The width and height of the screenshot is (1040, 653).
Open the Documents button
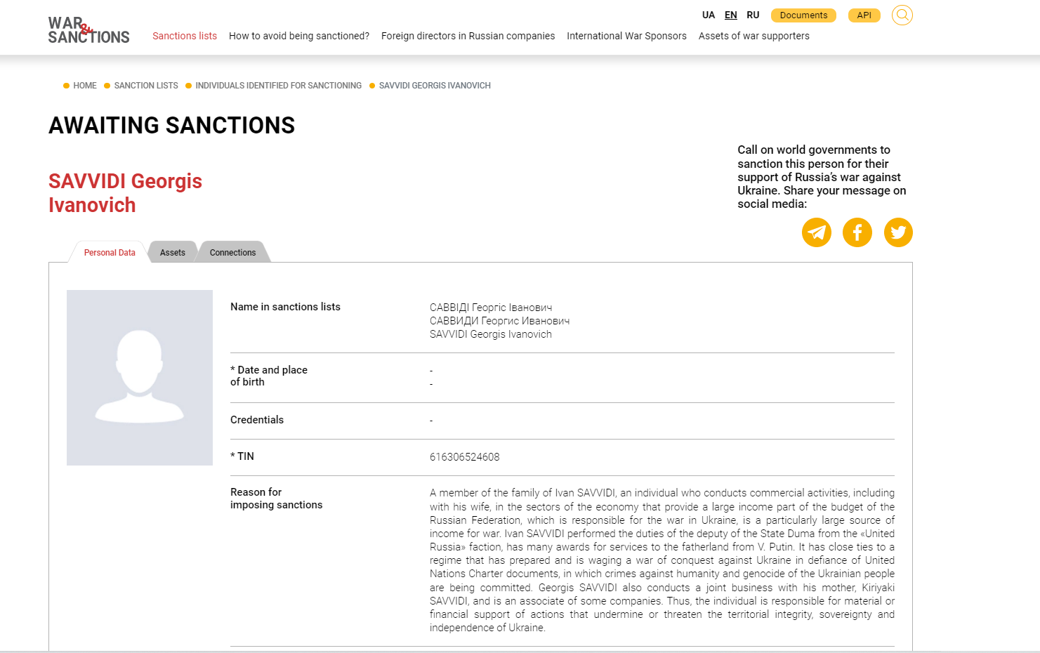pyautogui.click(x=803, y=15)
